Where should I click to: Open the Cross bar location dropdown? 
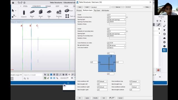tap(117, 48)
